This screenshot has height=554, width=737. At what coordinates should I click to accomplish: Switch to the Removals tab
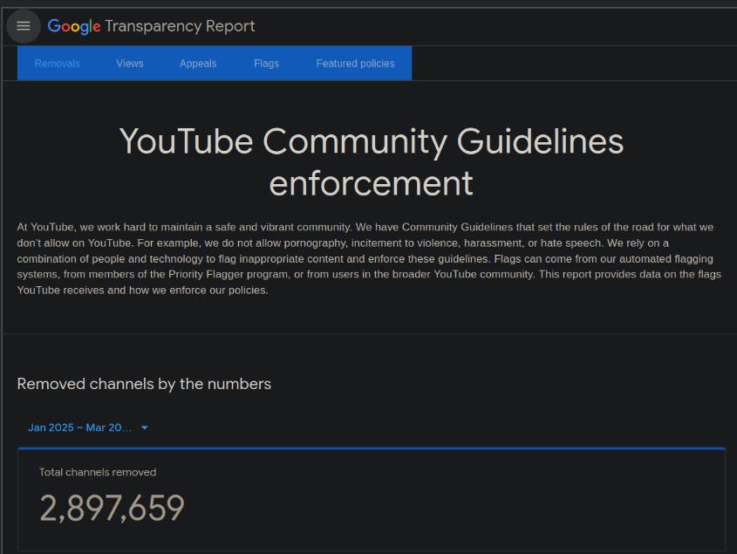(58, 63)
